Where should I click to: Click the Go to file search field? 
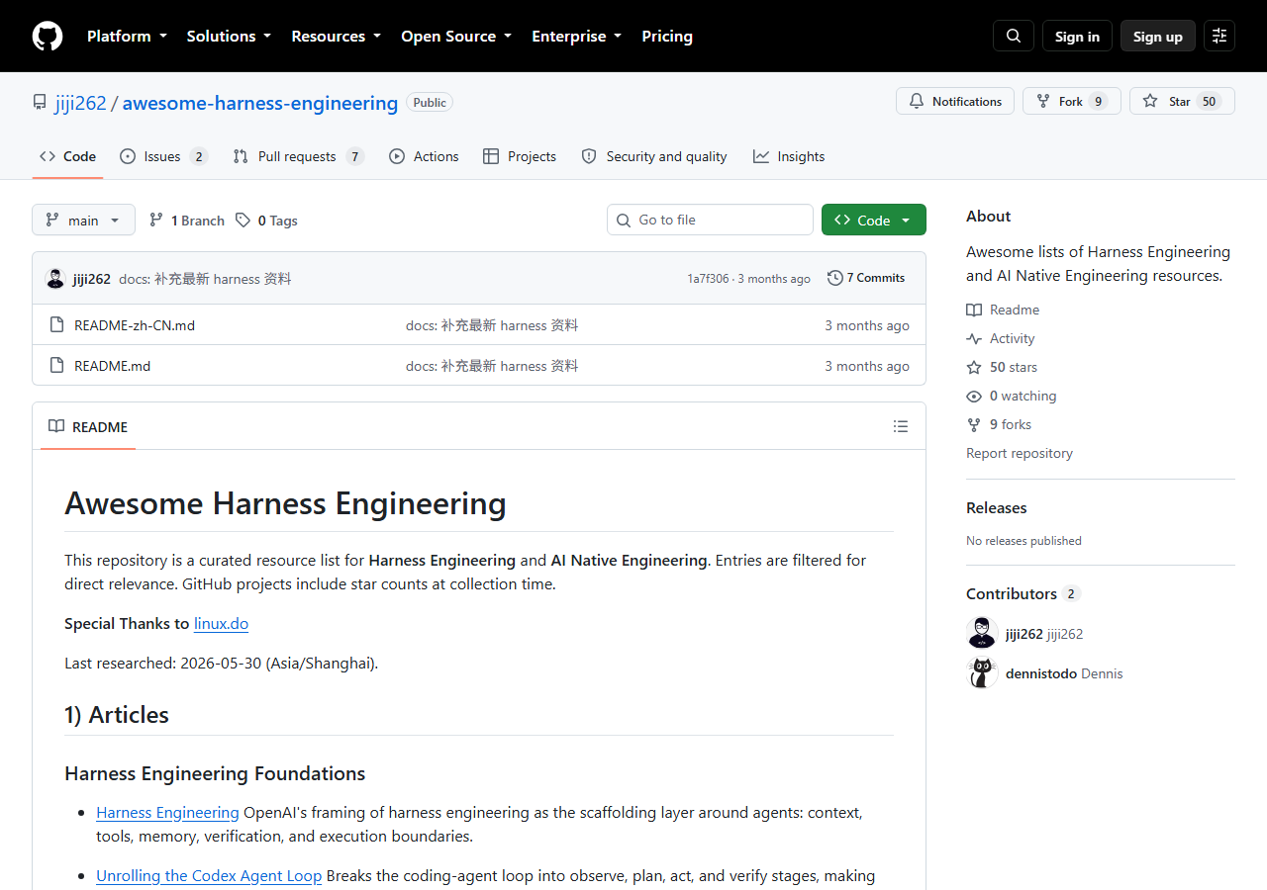tap(710, 220)
